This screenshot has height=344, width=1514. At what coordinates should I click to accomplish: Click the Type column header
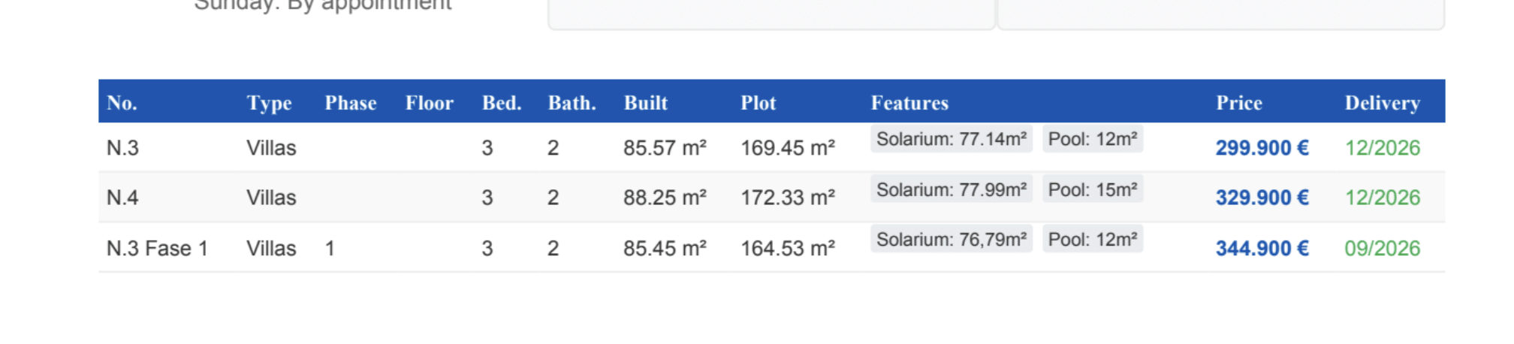(269, 103)
